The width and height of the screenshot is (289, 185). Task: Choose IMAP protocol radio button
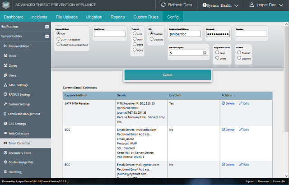134,39
